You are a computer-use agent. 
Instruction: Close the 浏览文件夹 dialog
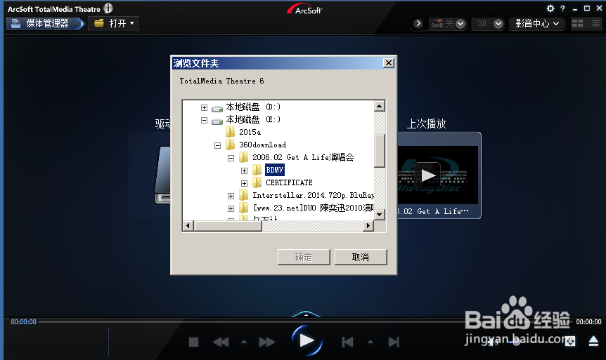pos(388,63)
